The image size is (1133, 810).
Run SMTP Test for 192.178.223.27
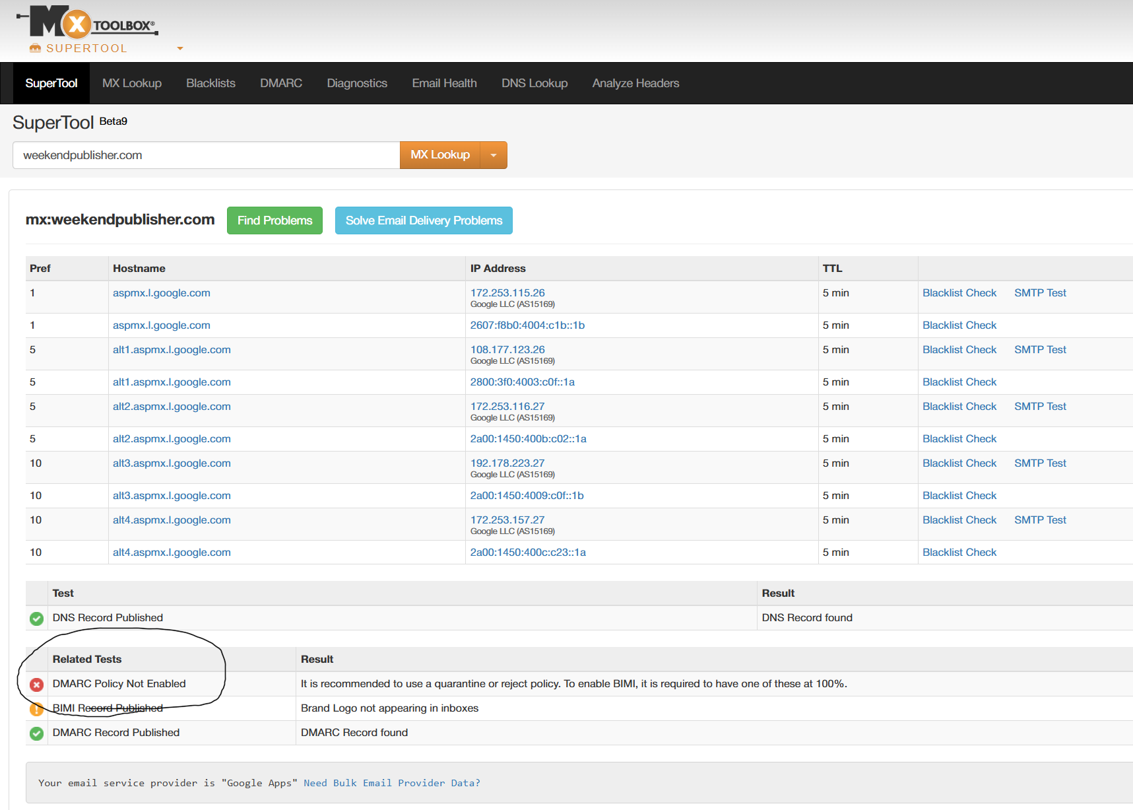(x=1040, y=463)
